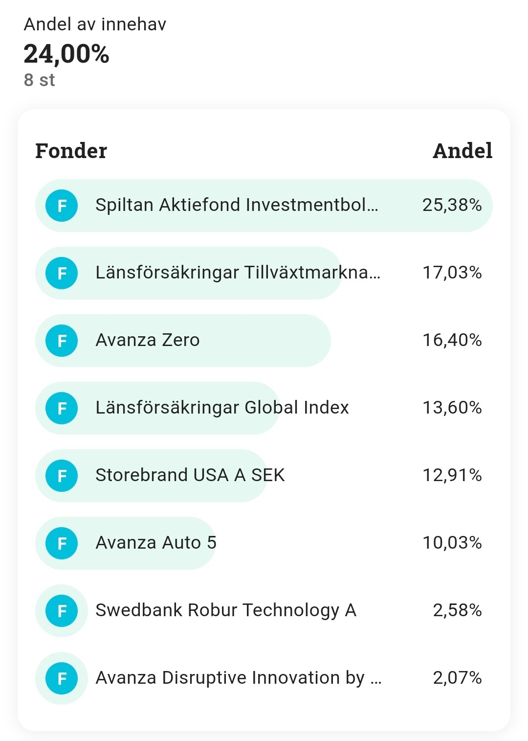Image resolution: width=528 pixels, height=741 pixels.
Task: Click the Fonder column header
Action: tap(71, 151)
